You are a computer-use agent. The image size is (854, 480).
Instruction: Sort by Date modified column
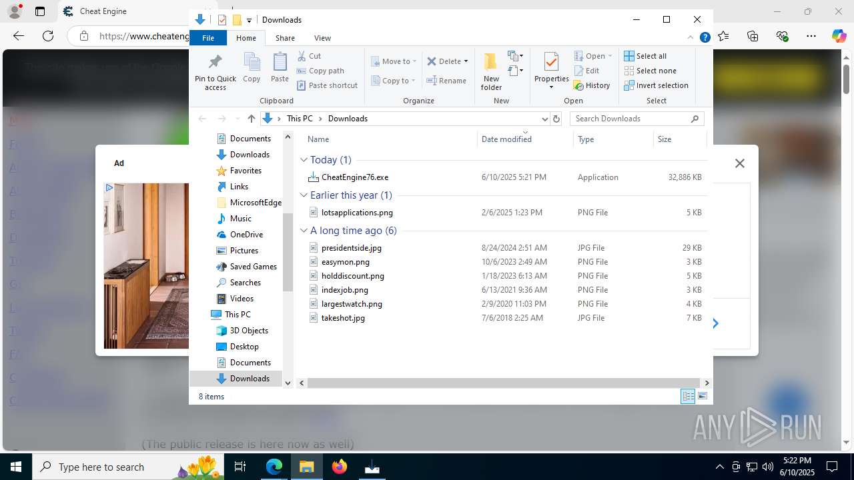526,139
